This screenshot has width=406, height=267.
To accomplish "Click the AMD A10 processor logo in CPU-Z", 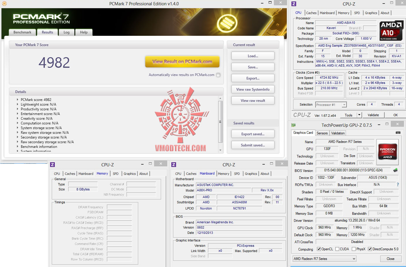I will [392, 31].
